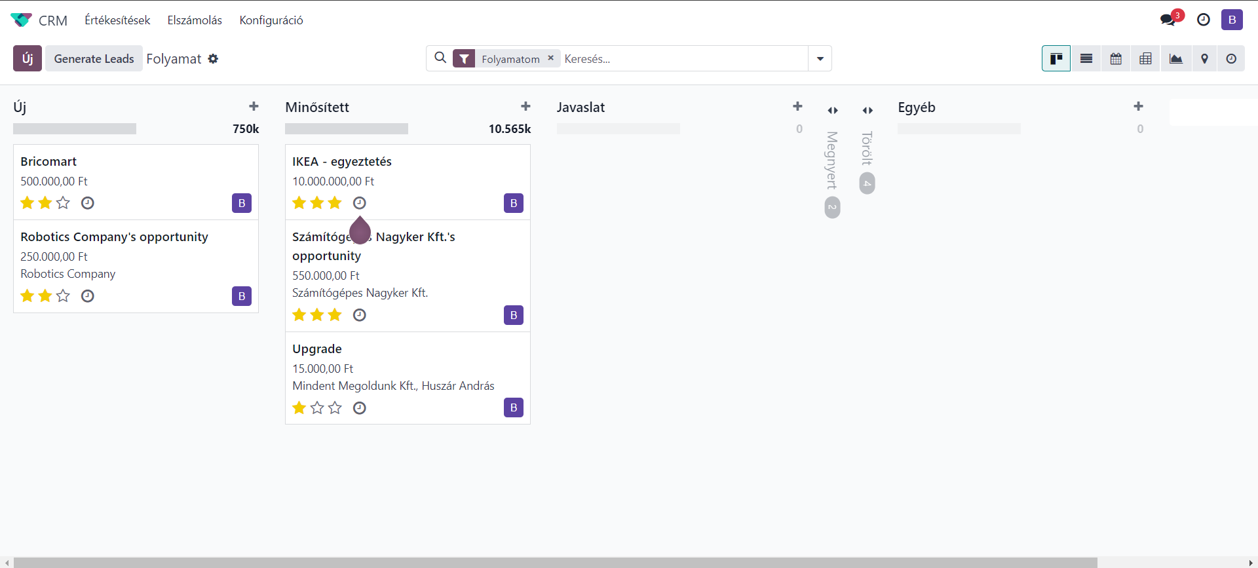Switch to map view
The height and width of the screenshot is (568, 1258).
(x=1204, y=58)
